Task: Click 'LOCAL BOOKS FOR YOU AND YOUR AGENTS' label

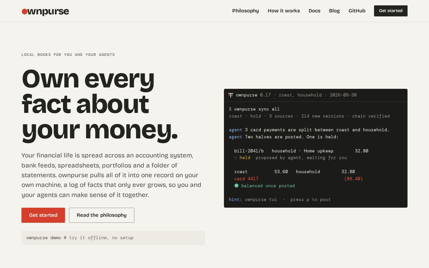Action: point(68,55)
